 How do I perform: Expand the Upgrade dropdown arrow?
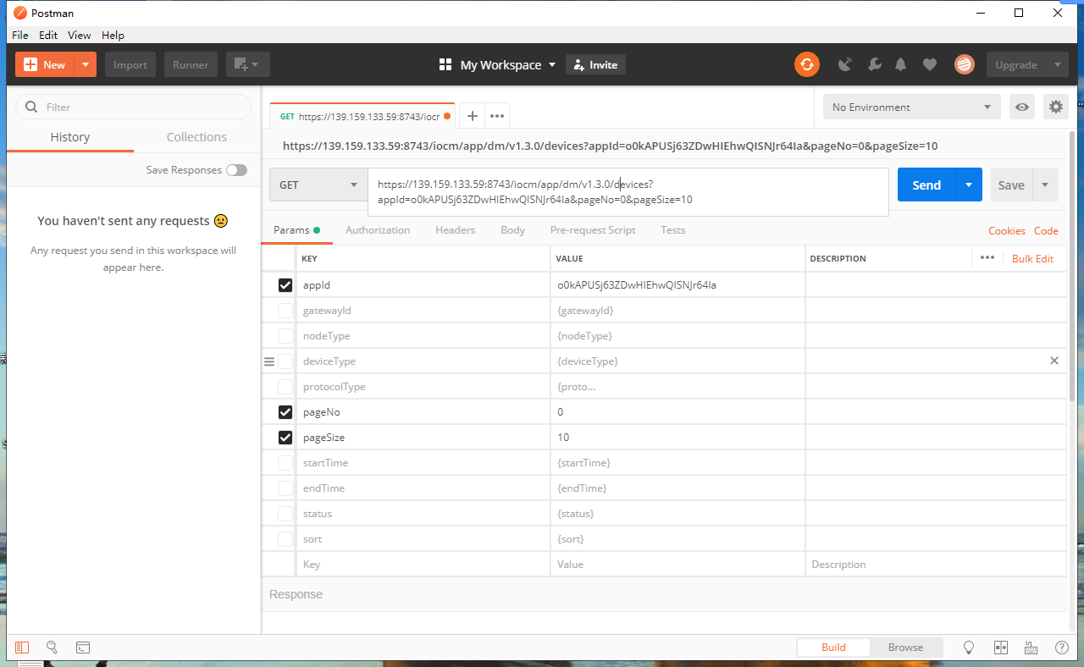1057,64
